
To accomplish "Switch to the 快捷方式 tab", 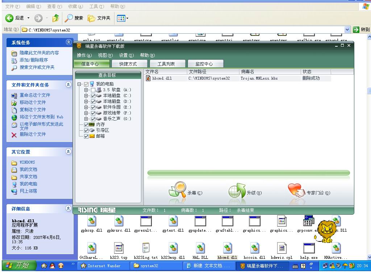I will click(129, 64).
